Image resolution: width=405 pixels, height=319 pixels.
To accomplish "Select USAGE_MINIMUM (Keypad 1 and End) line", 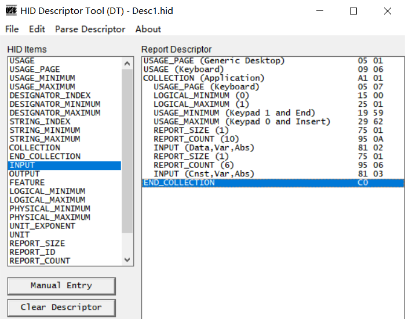I will 273,113.
